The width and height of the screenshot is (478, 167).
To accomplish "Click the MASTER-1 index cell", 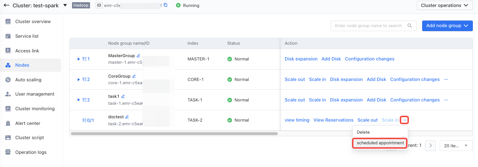I will click(x=198, y=59).
